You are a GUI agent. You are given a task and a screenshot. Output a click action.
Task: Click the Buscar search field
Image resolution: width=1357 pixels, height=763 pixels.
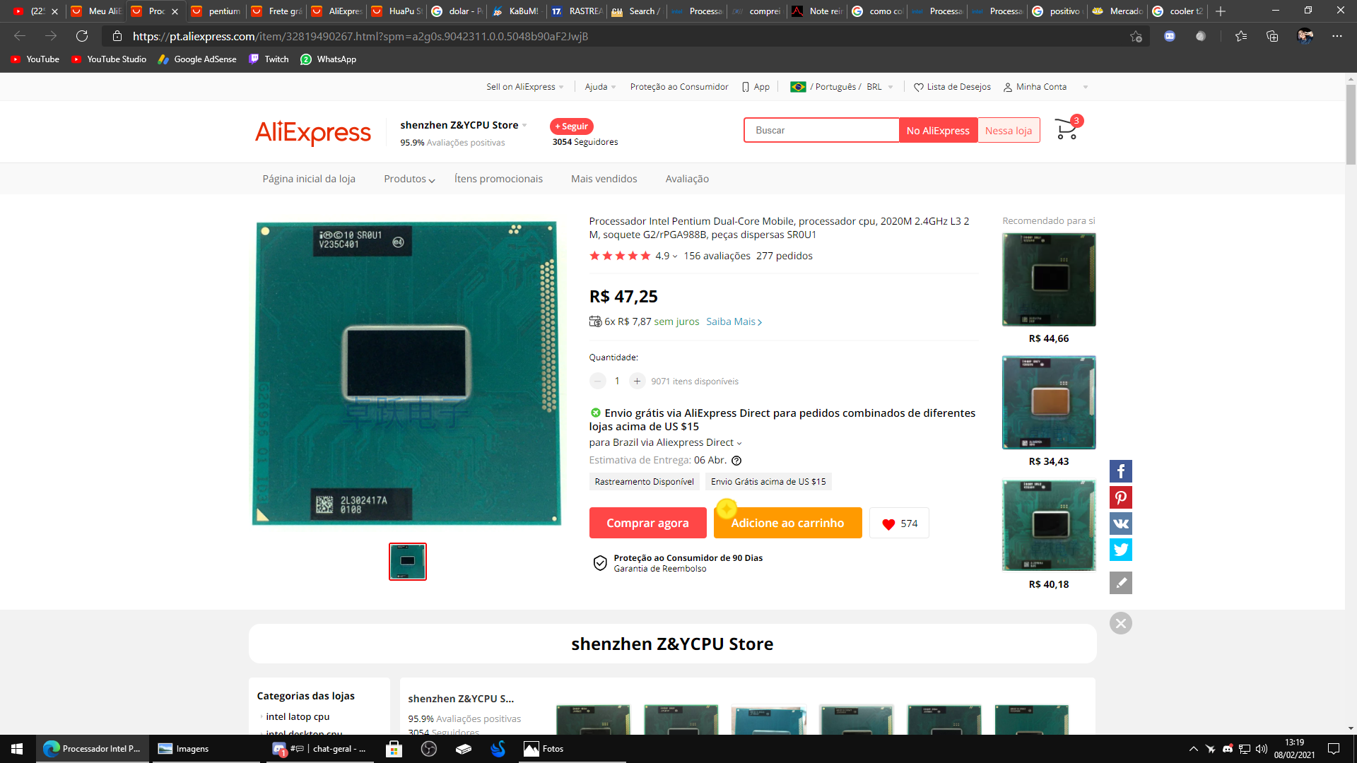click(x=821, y=130)
